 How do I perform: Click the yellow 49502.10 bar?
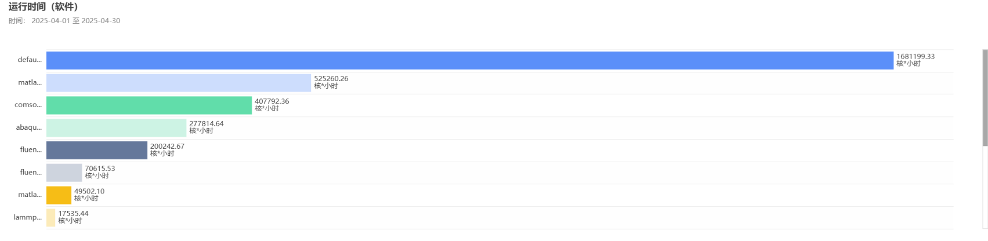pos(59,195)
